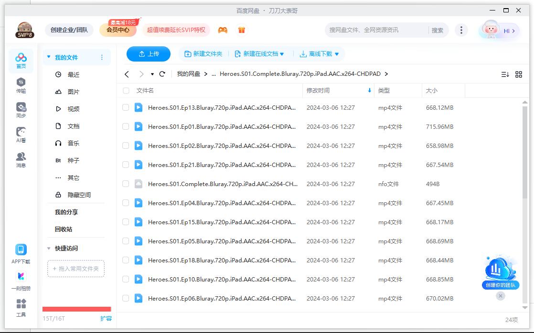Switch to the 视频 category

74,109
